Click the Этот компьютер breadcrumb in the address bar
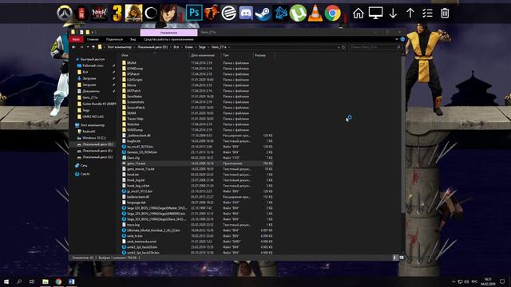Image resolution: width=511 pixels, height=287 pixels. (119, 47)
